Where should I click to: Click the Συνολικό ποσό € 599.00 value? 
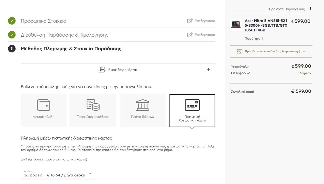click(x=301, y=91)
